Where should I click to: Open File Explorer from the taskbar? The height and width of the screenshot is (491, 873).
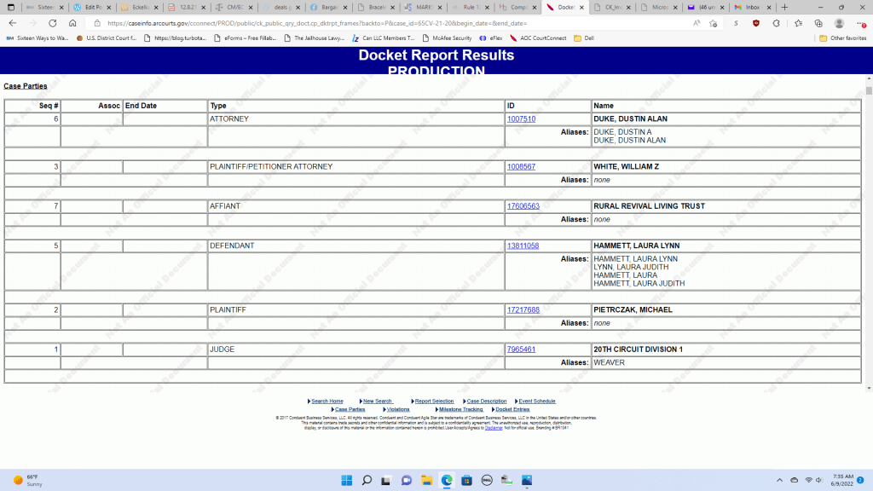tap(425, 480)
